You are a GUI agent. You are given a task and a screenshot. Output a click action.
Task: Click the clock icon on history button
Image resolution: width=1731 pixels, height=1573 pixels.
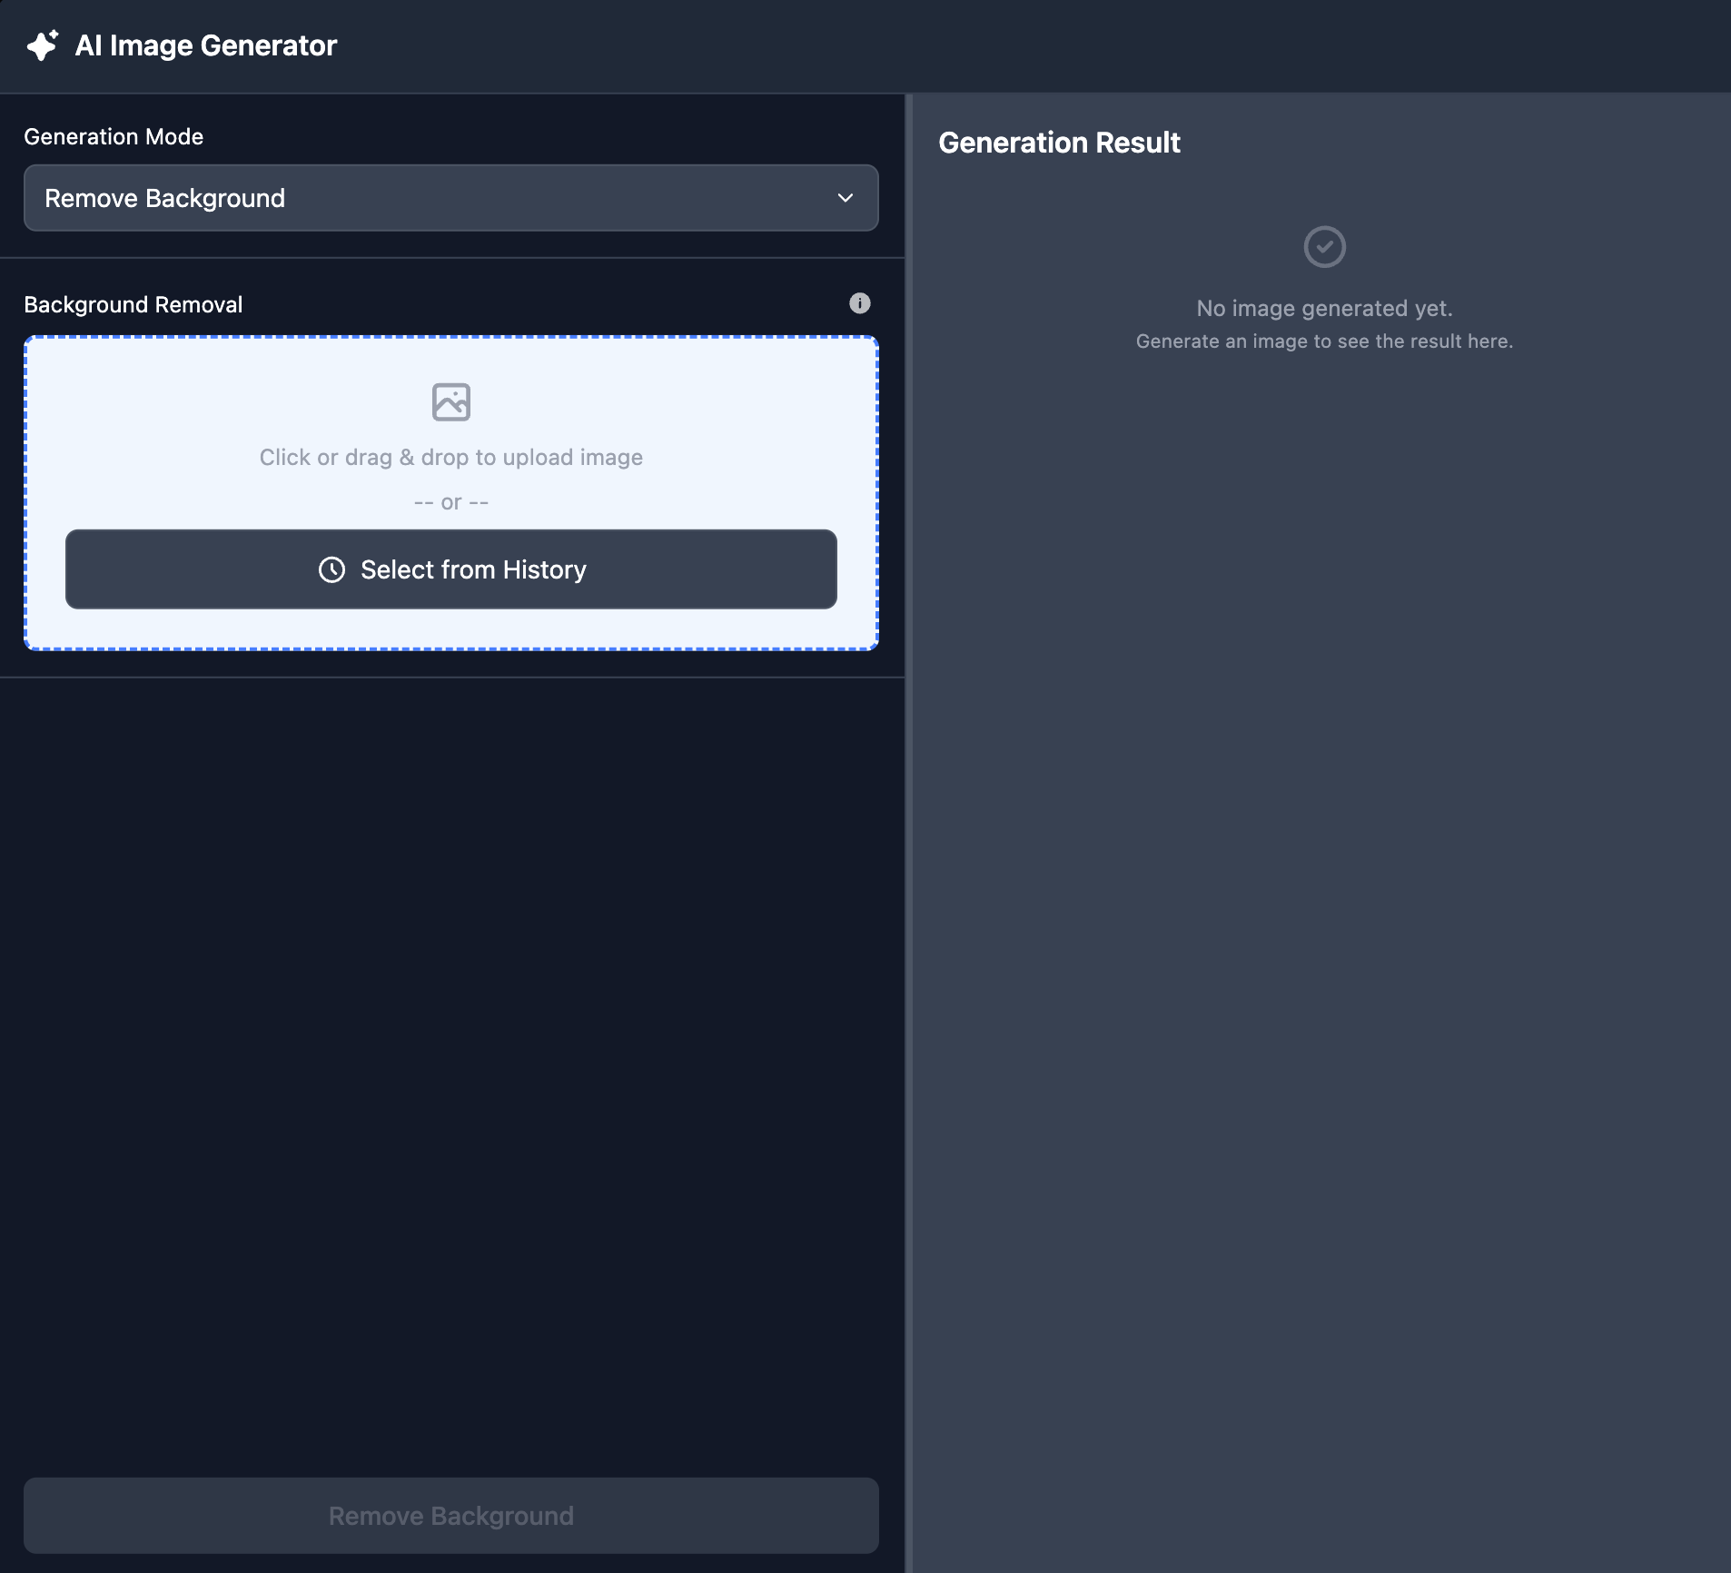(331, 569)
